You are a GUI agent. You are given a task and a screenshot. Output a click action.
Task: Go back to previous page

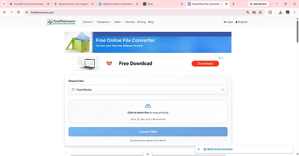(x=4, y=12)
